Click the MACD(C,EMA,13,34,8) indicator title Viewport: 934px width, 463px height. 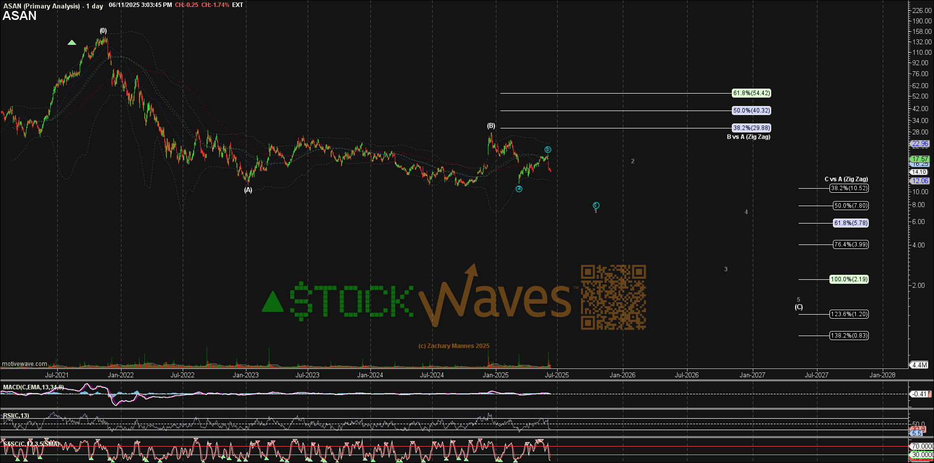coord(33,387)
